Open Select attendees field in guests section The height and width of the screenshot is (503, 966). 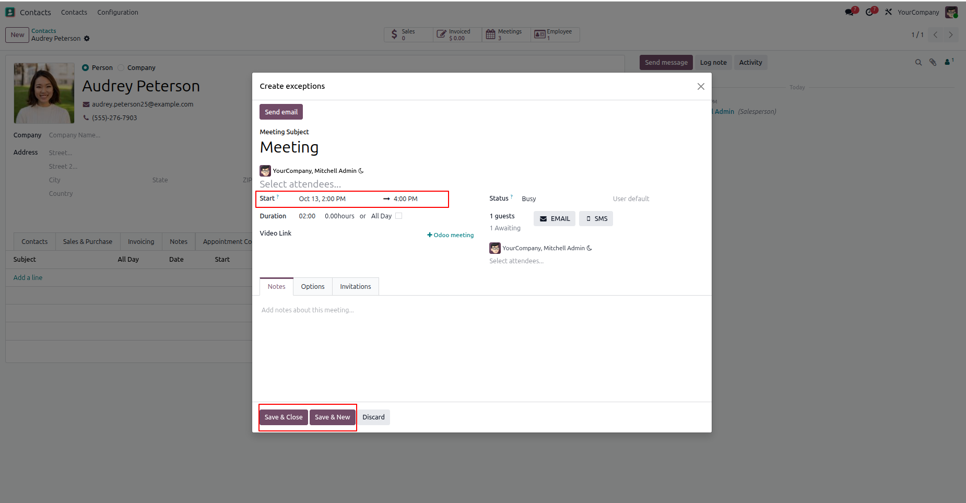pyautogui.click(x=596, y=261)
